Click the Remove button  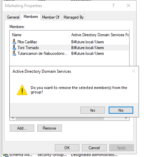click(x=49, y=128)
